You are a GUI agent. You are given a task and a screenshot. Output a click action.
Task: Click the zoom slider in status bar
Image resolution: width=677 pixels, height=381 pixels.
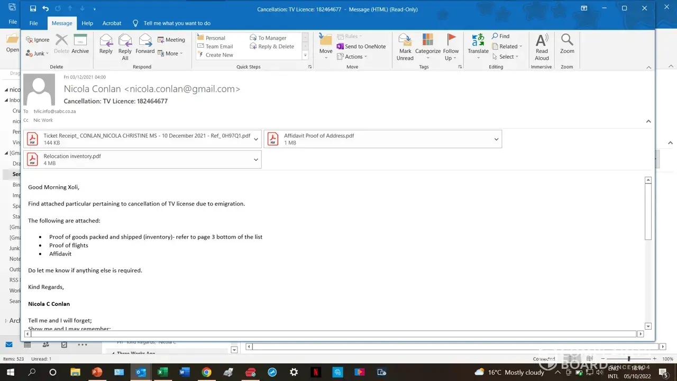pyautogui.click(x=628, y=359)
